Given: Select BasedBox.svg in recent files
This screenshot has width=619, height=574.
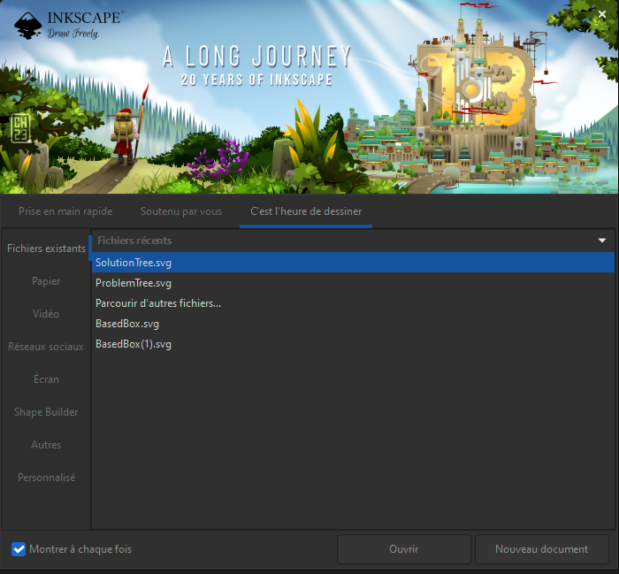Looking at the screenshot, I should [x=353, y=324].
